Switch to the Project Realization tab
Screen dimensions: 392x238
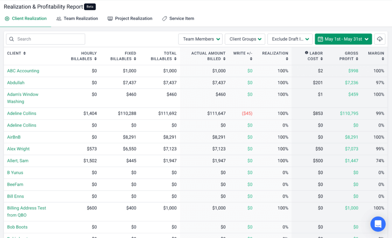130,18
